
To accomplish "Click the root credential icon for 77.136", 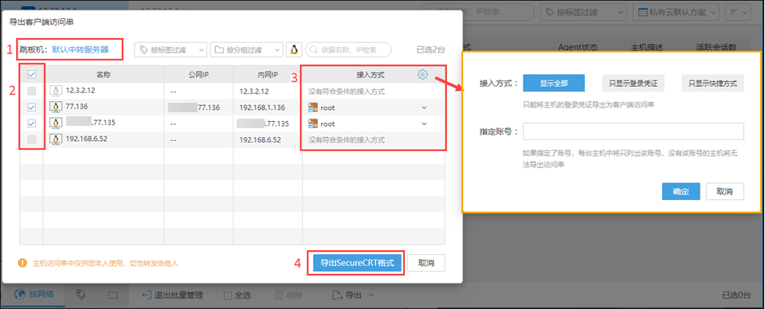I will 312,108.
